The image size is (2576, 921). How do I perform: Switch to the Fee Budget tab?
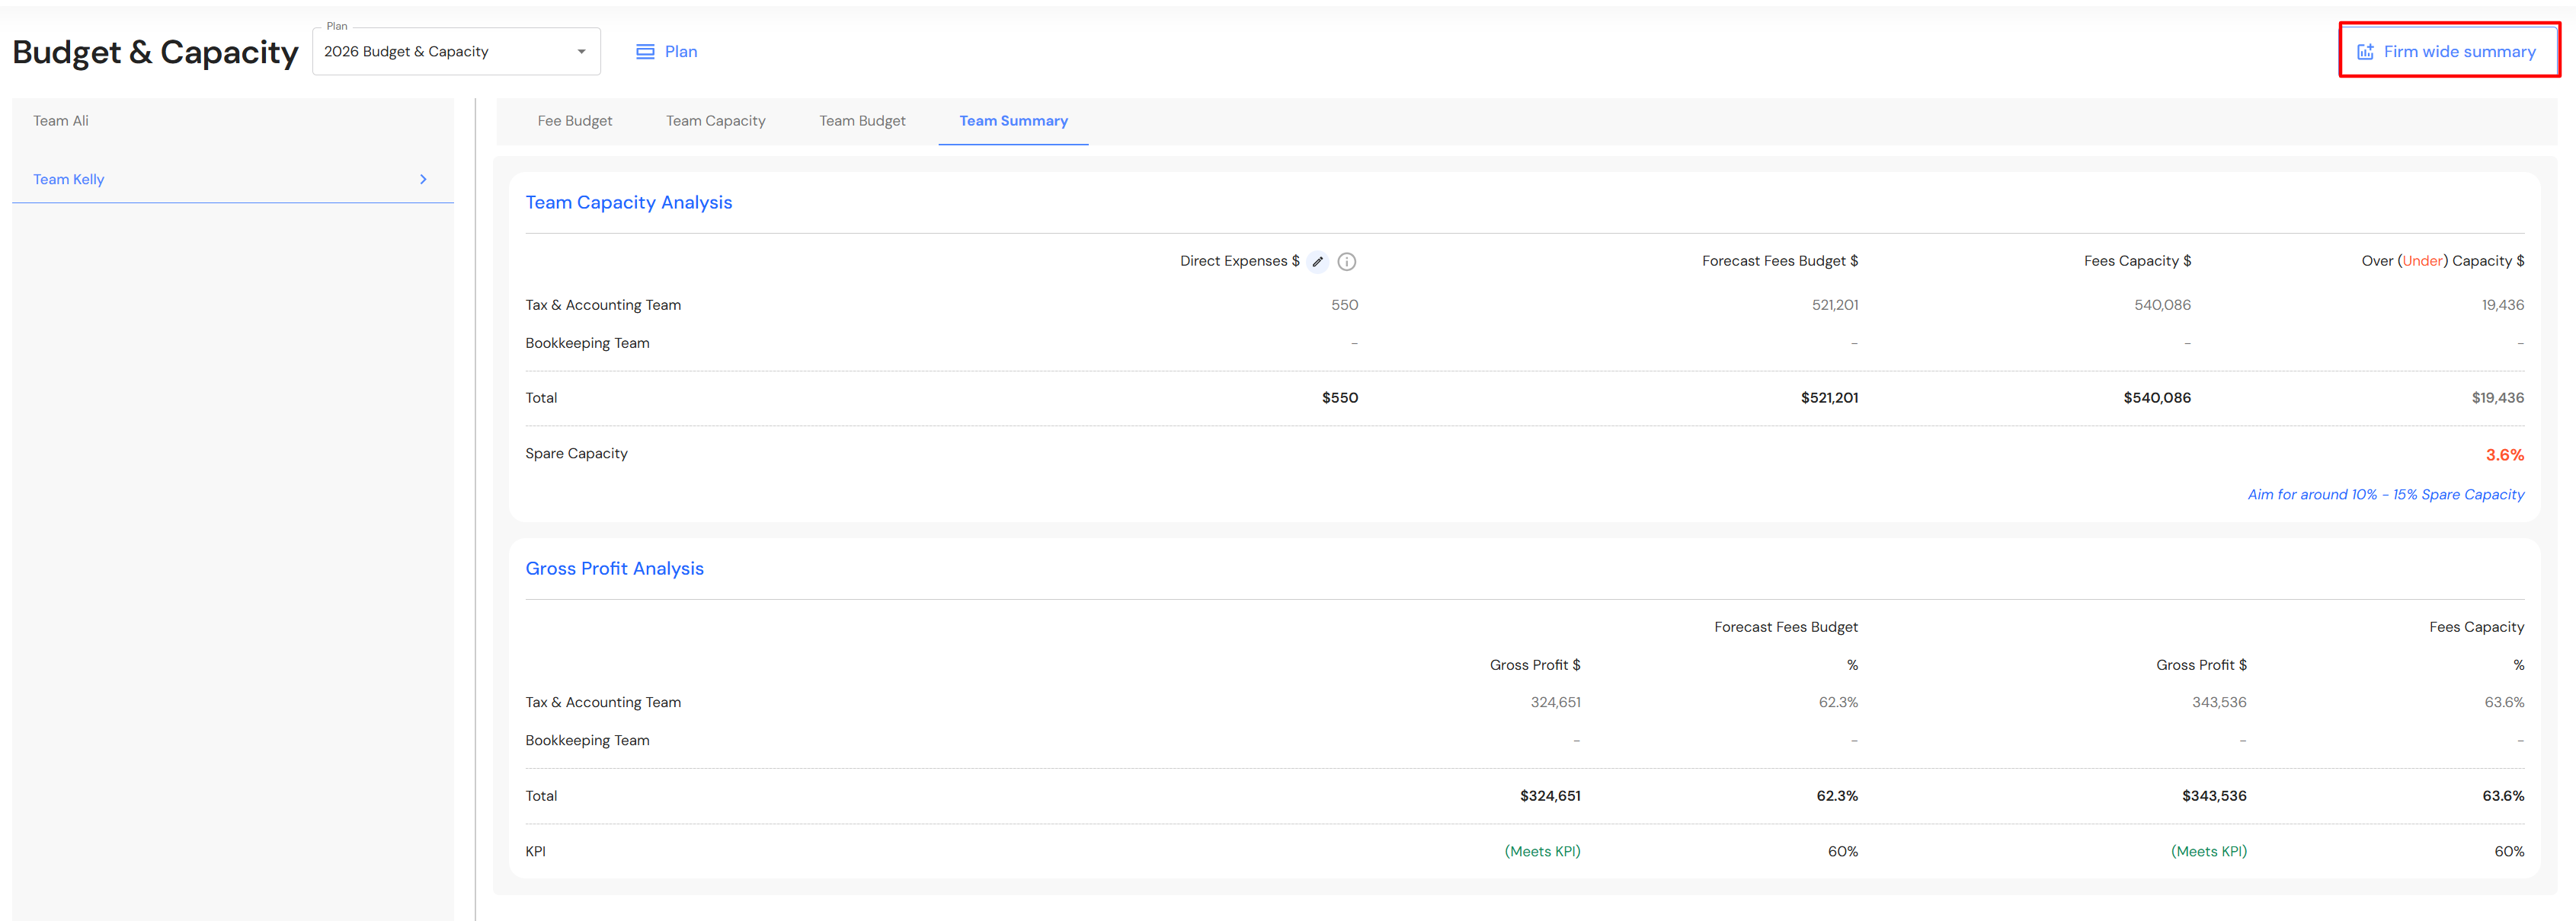tap(574, 121)
